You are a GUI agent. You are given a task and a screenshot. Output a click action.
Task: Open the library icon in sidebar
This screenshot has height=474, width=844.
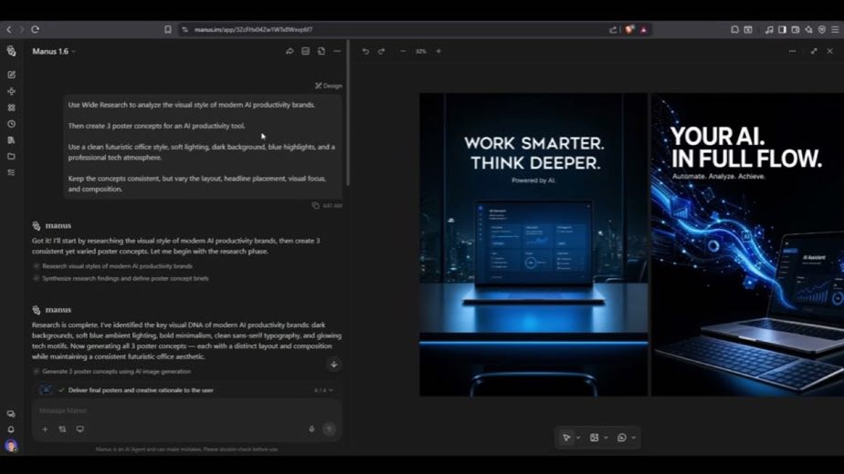pos(11,139)
